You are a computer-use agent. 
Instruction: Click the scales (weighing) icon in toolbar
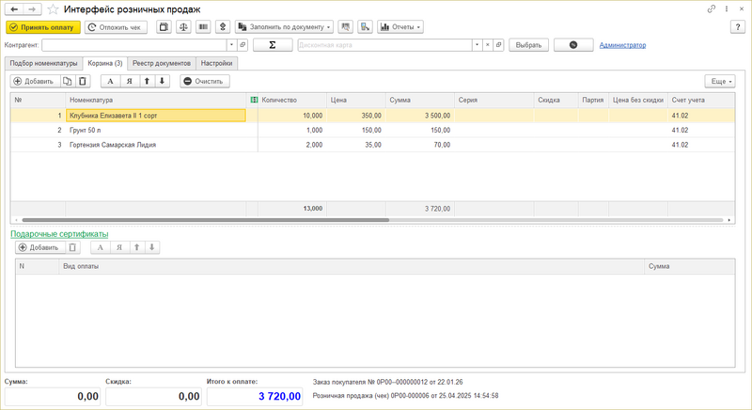coord(183,27)
